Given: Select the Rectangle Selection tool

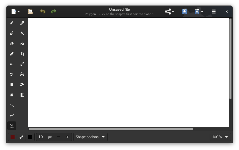Looking at the screenshot, I should [12, 85].
